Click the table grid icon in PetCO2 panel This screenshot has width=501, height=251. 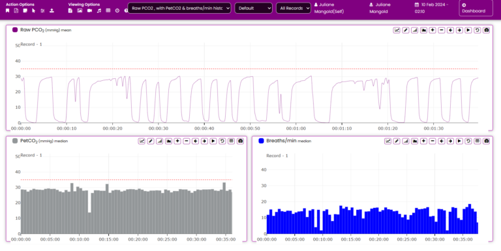[232, 141]
